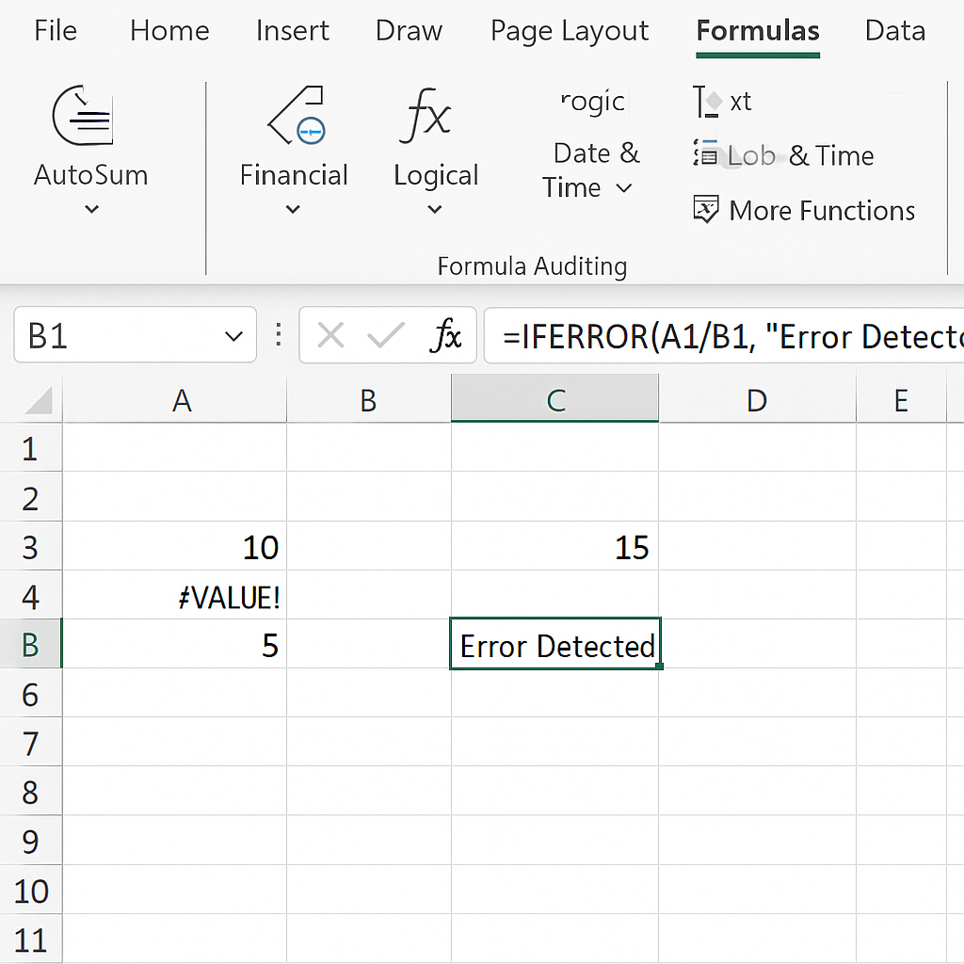
Task: Click the AutoSum sigma icon
Action: [x=84, y=117]
